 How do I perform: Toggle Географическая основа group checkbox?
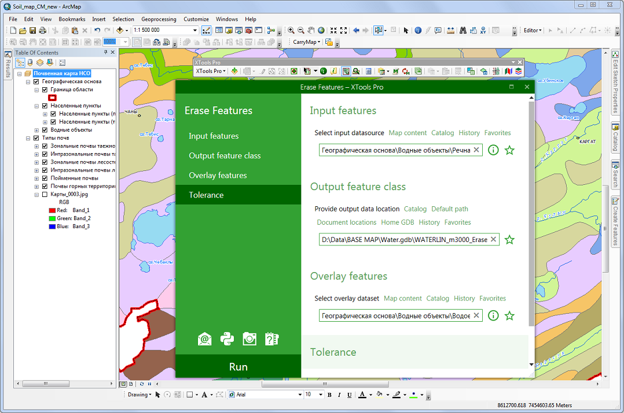click(36, 81)
